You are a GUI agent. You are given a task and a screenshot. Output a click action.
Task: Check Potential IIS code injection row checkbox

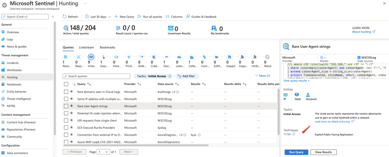pyautogui.click(x=66, y=113)
